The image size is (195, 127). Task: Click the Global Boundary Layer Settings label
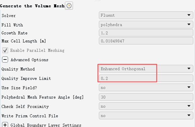(46, 125)
